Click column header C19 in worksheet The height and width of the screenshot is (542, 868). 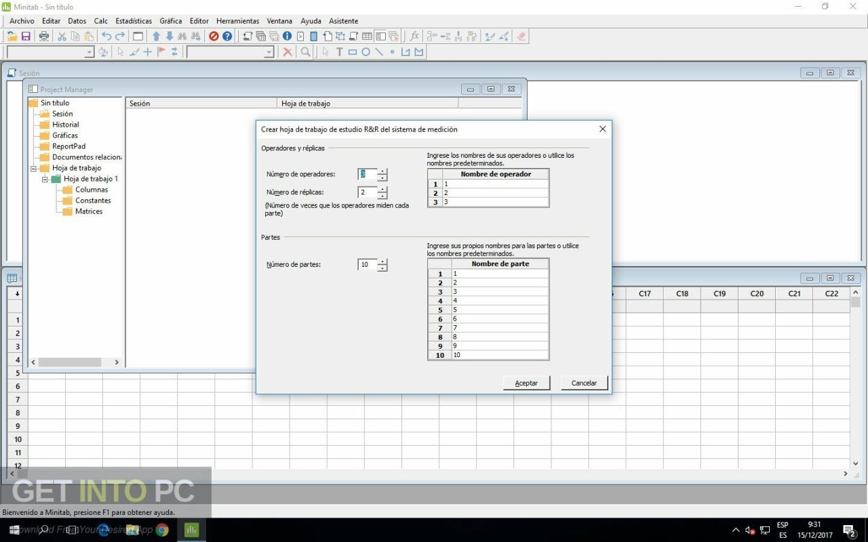[x=719, y=293]
